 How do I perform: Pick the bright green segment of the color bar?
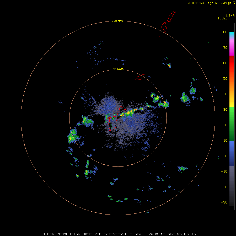click(232, 111)
